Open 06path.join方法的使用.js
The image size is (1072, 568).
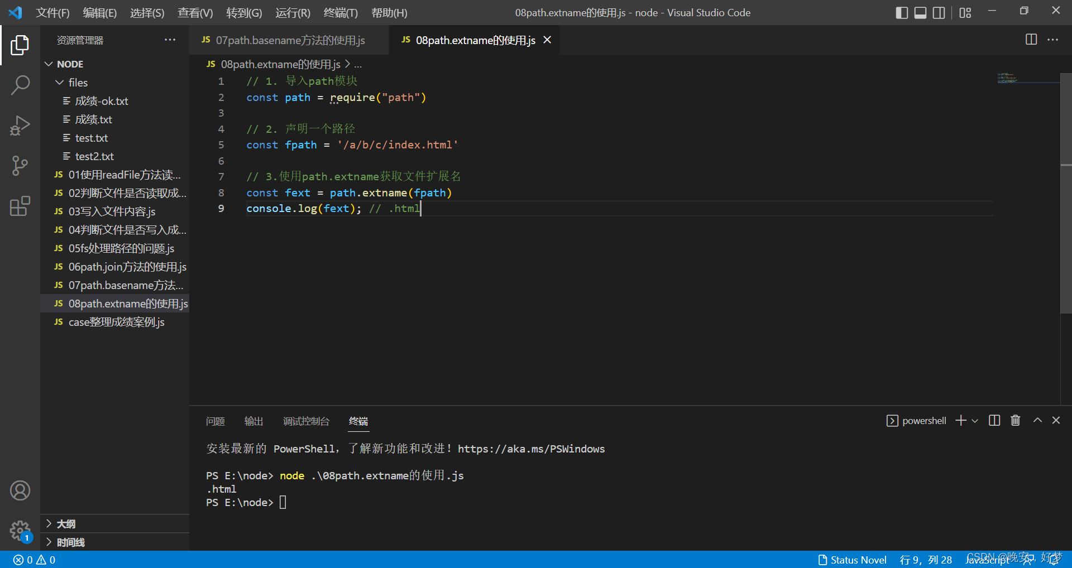(x=114, y=267)
